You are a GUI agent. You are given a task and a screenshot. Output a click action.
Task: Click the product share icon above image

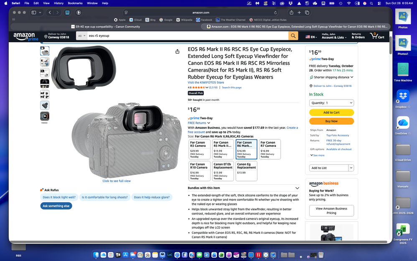click(x=177, y=51)
